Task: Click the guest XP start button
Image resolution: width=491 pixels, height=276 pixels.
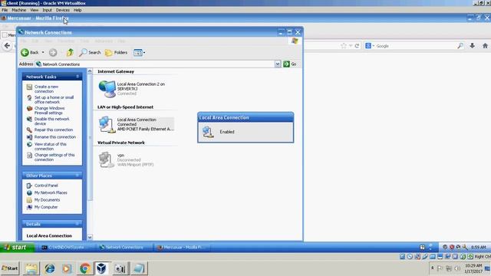Action: click(17, 247)
